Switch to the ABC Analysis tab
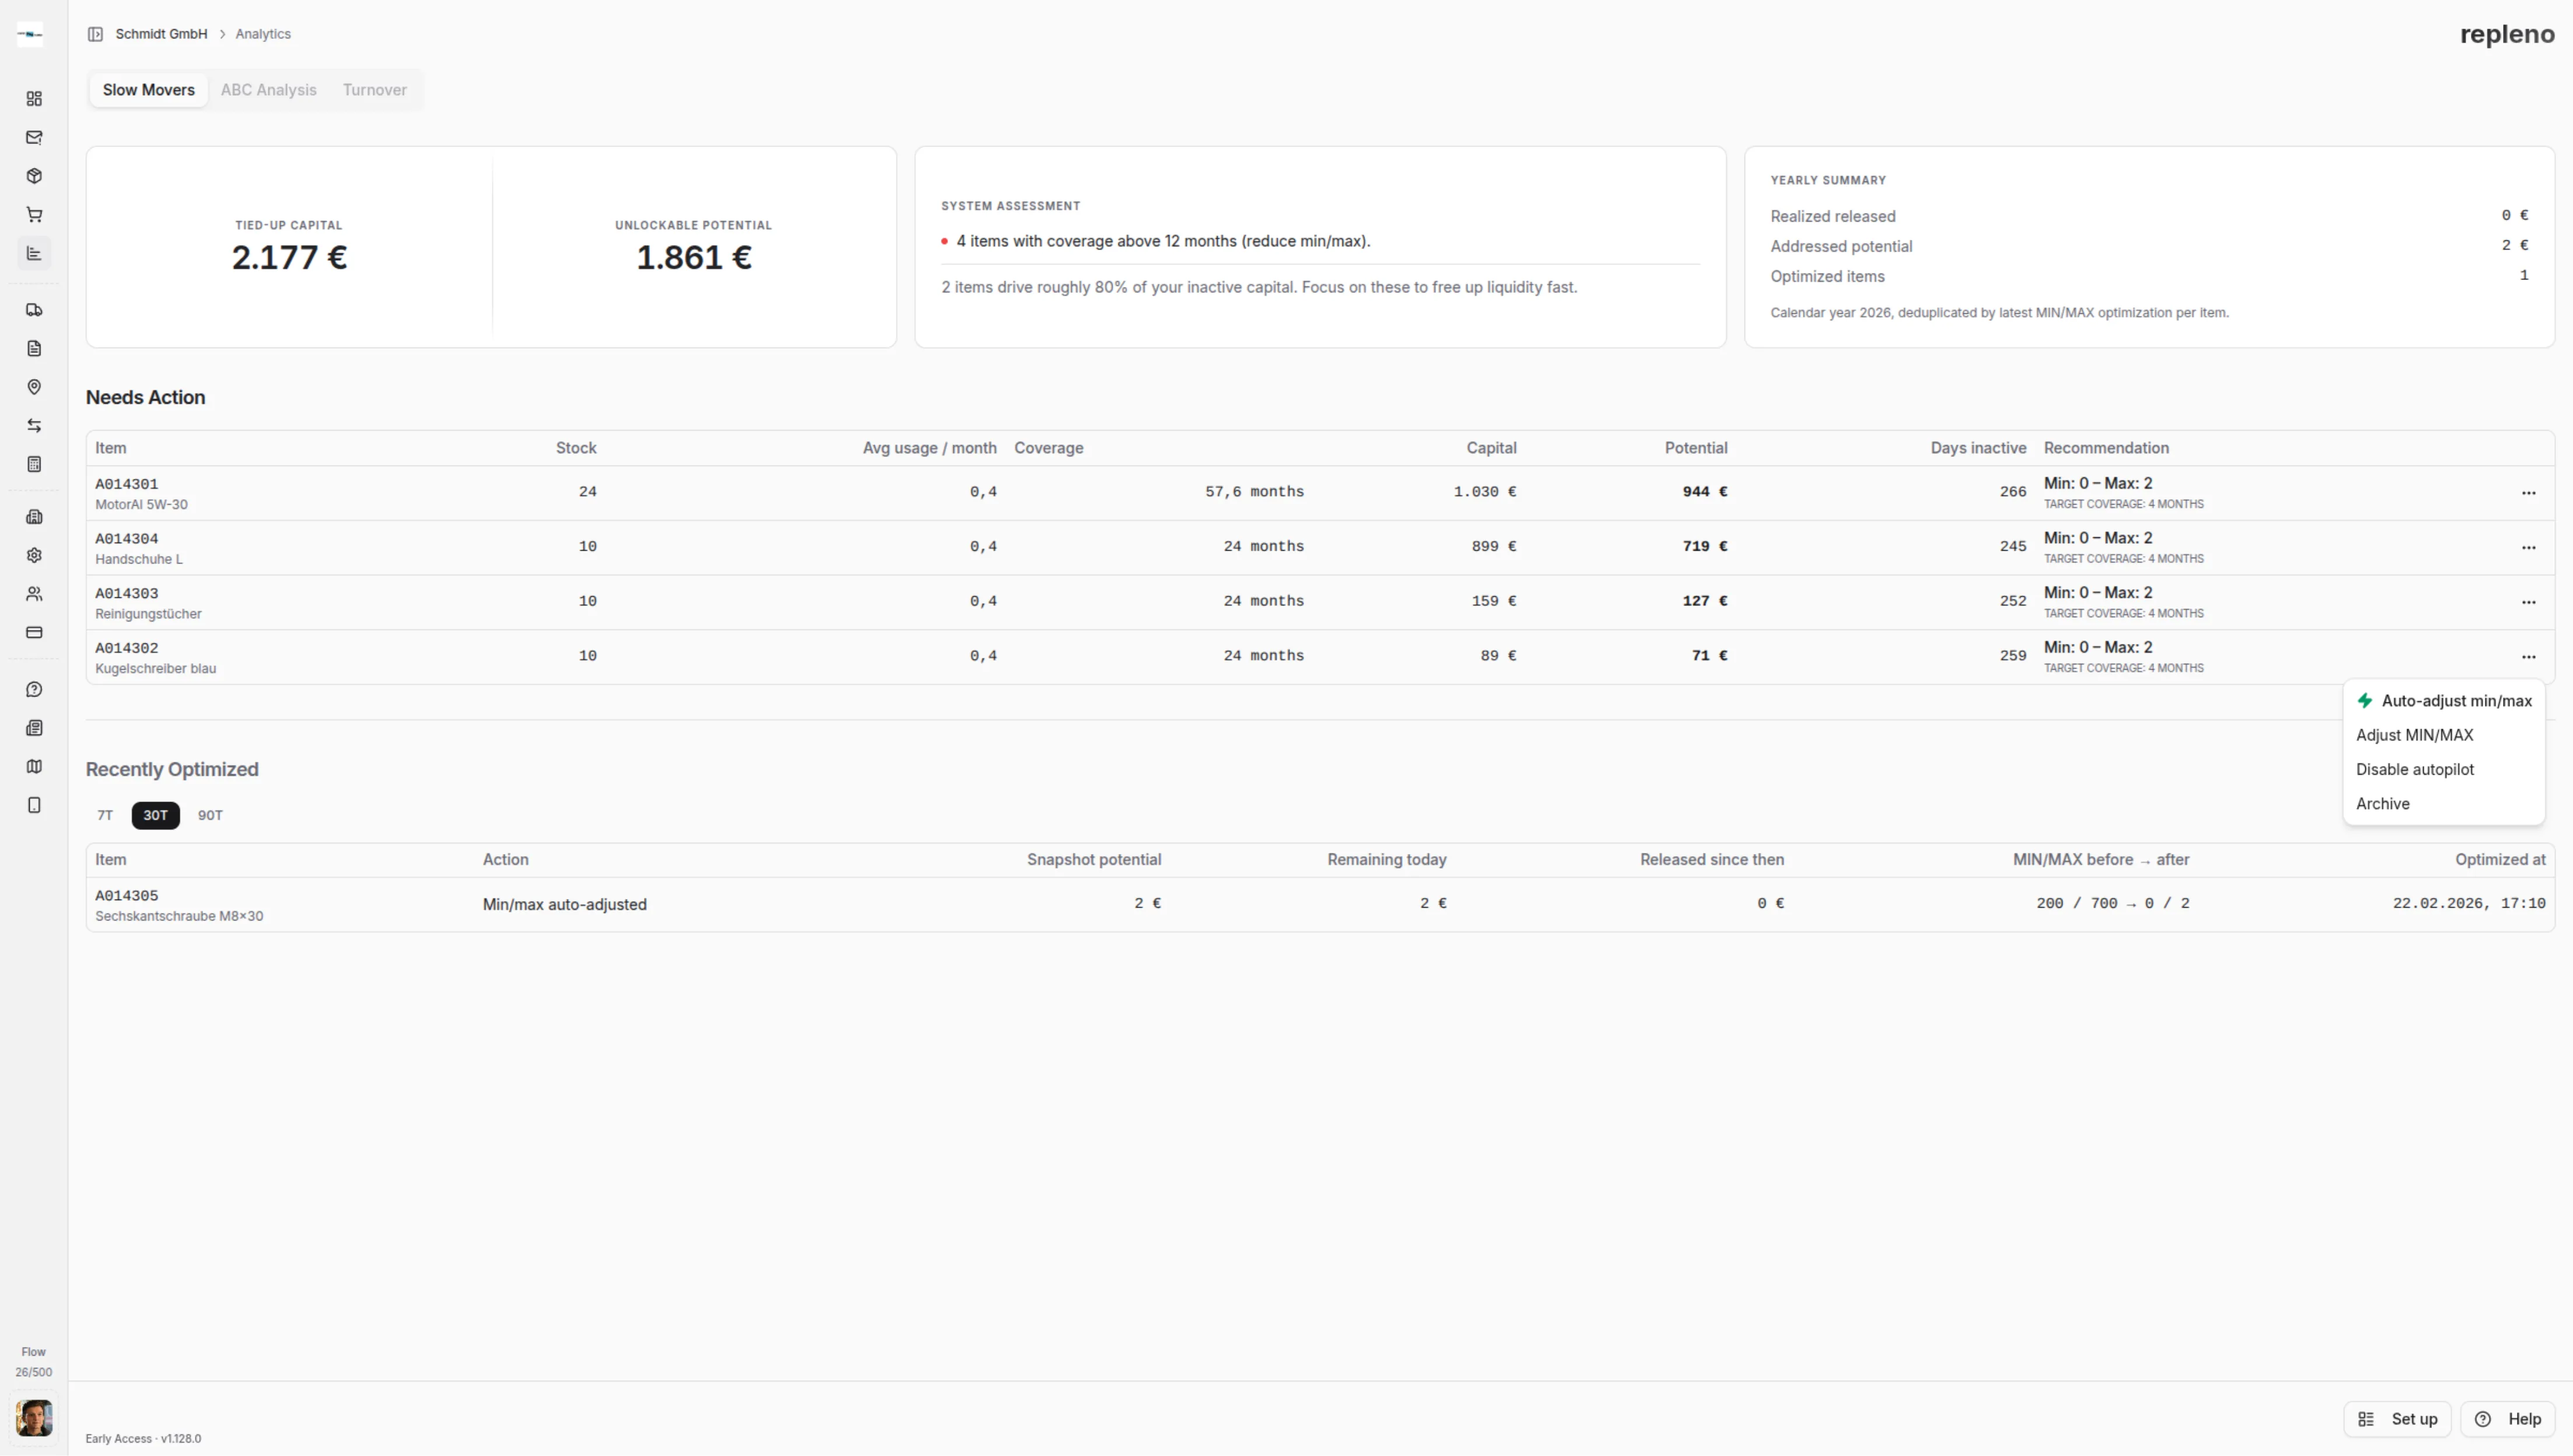The image size is (2573, 1456). (x=268, y=90)
